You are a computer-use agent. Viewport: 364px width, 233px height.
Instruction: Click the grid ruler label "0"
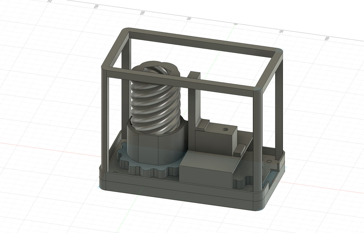click(x=236, y=24)
